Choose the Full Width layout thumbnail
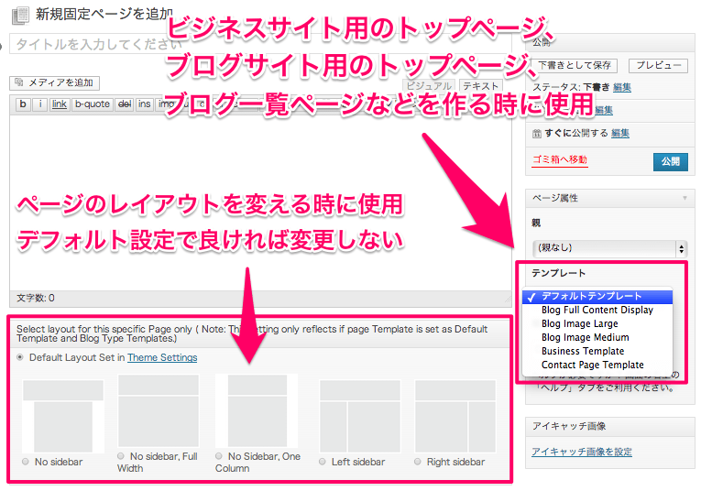 point(159,411)
